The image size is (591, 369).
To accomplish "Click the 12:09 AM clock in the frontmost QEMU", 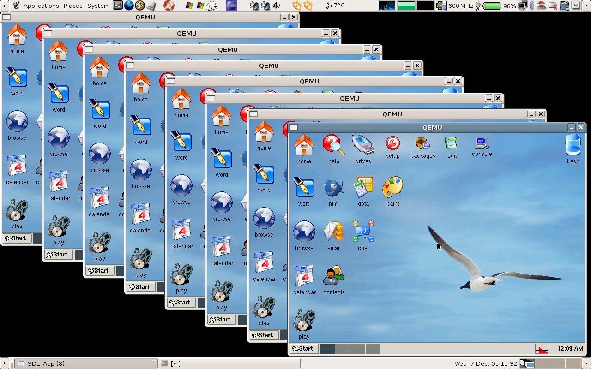I will [x=570, y=349].
